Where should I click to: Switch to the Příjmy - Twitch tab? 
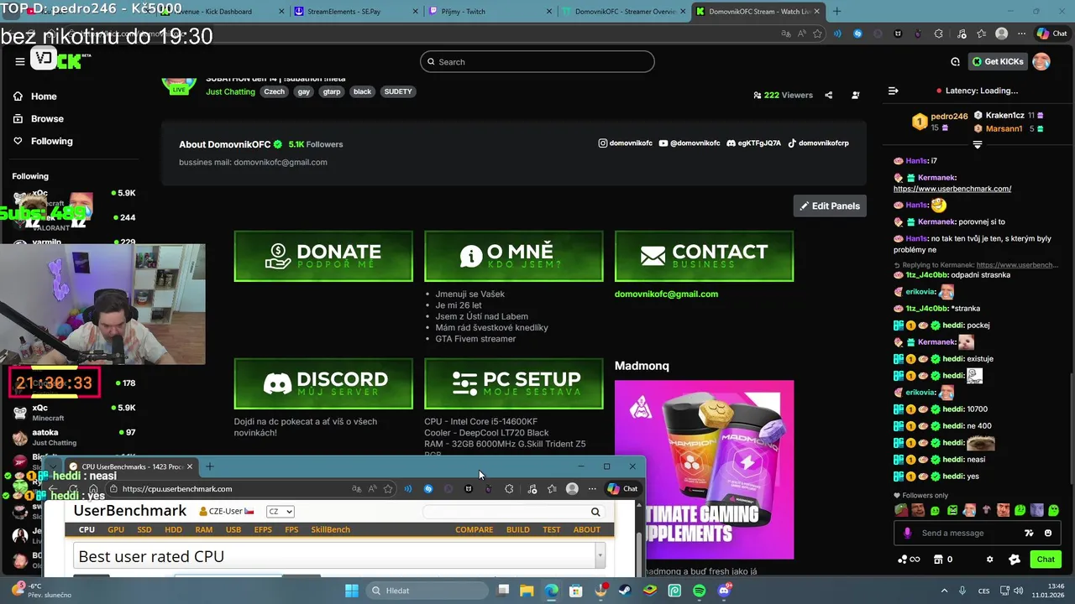488,12
